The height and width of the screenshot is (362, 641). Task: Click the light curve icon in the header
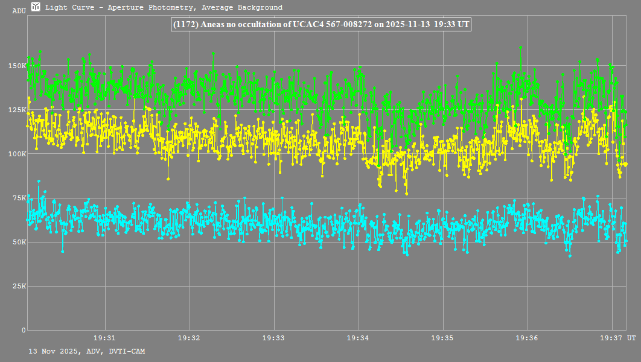tap(36, 7)
